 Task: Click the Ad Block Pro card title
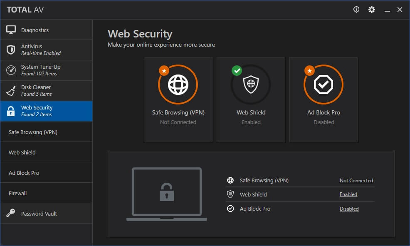pyautogui.click(x=324, y=112)
